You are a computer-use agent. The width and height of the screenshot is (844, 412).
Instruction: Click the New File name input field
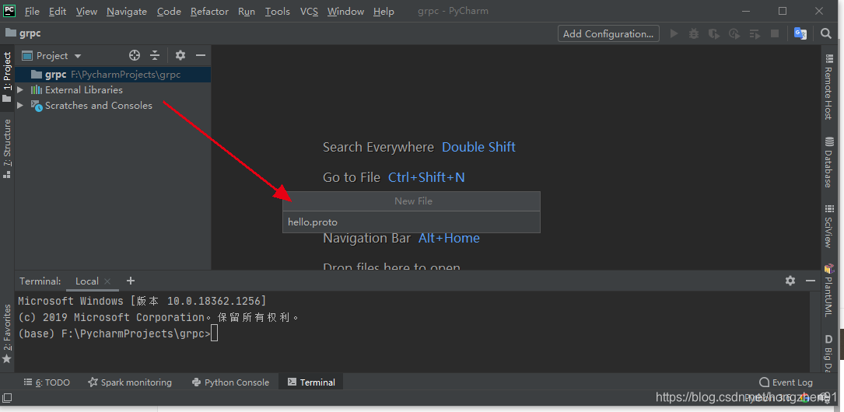pos(411,222)
